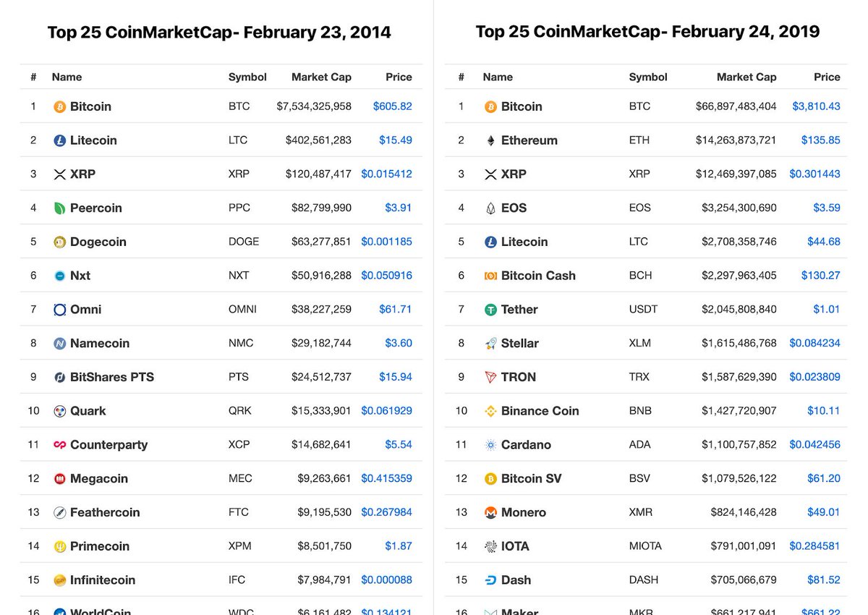Sort the 2019 table by Symbol header
The height and width of the screenshot is (615, 868).
point(648,77)
